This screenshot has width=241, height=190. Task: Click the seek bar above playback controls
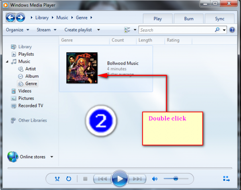click(x=120, y=168)
